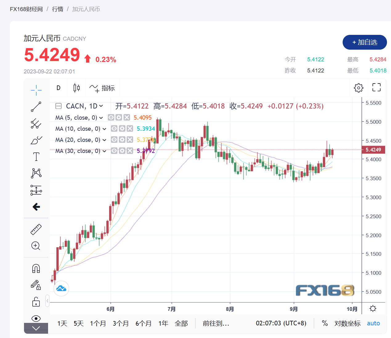The width and height of the screenshot is (391, 338).
Task: Activate the zoom in tool
Action: (x=36, y=246)
